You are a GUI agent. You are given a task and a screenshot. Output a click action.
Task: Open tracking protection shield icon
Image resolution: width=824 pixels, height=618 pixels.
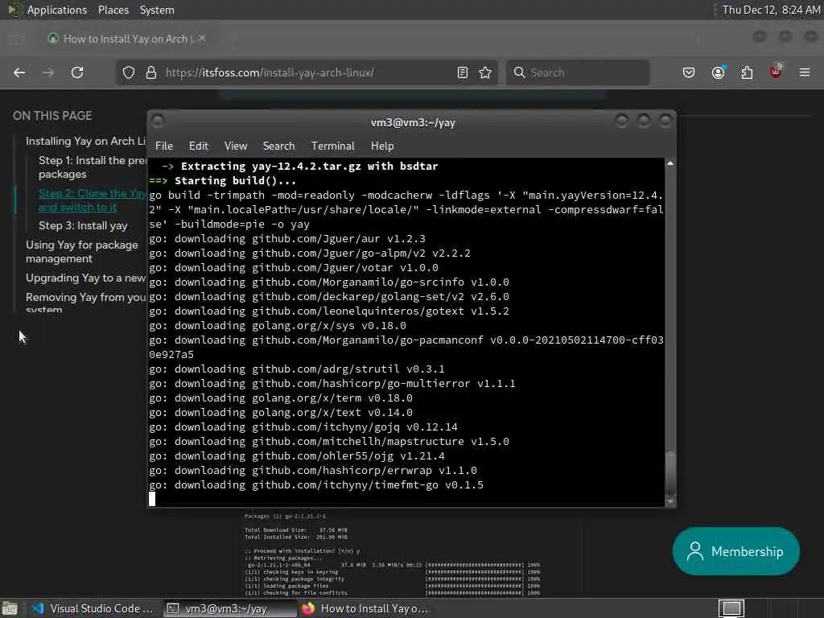(x=129, y=72)
